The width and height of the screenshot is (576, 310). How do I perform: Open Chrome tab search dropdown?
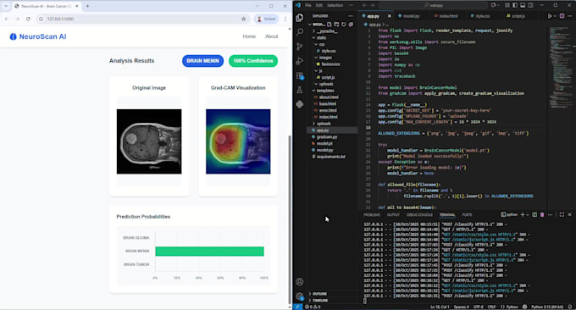(6, 6)
